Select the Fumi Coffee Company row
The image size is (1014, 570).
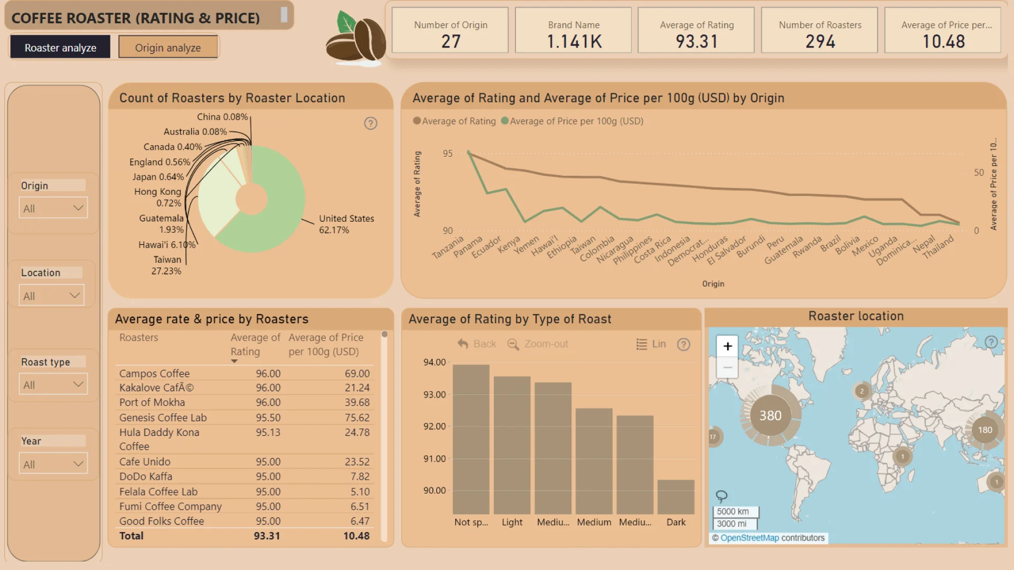tap(245, 507)
